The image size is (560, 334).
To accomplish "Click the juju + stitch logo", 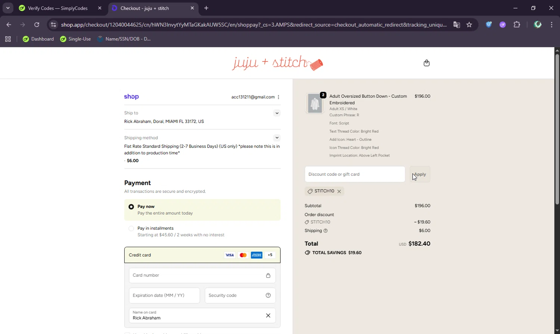I will 277,63.
